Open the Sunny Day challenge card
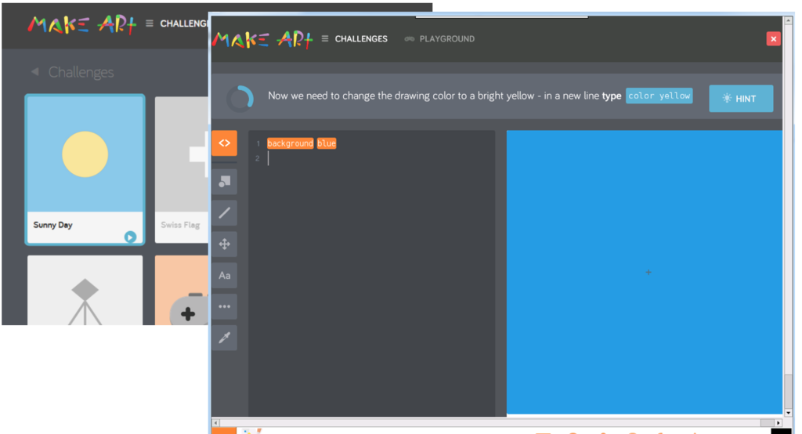The image size is (802, 434). [x=85, y=169]
